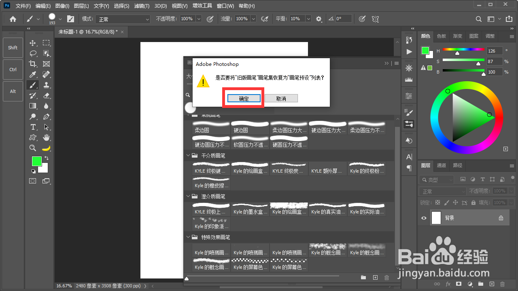Switch to the 路径 tab
The image size is (518, 291).
coord(458,165)
